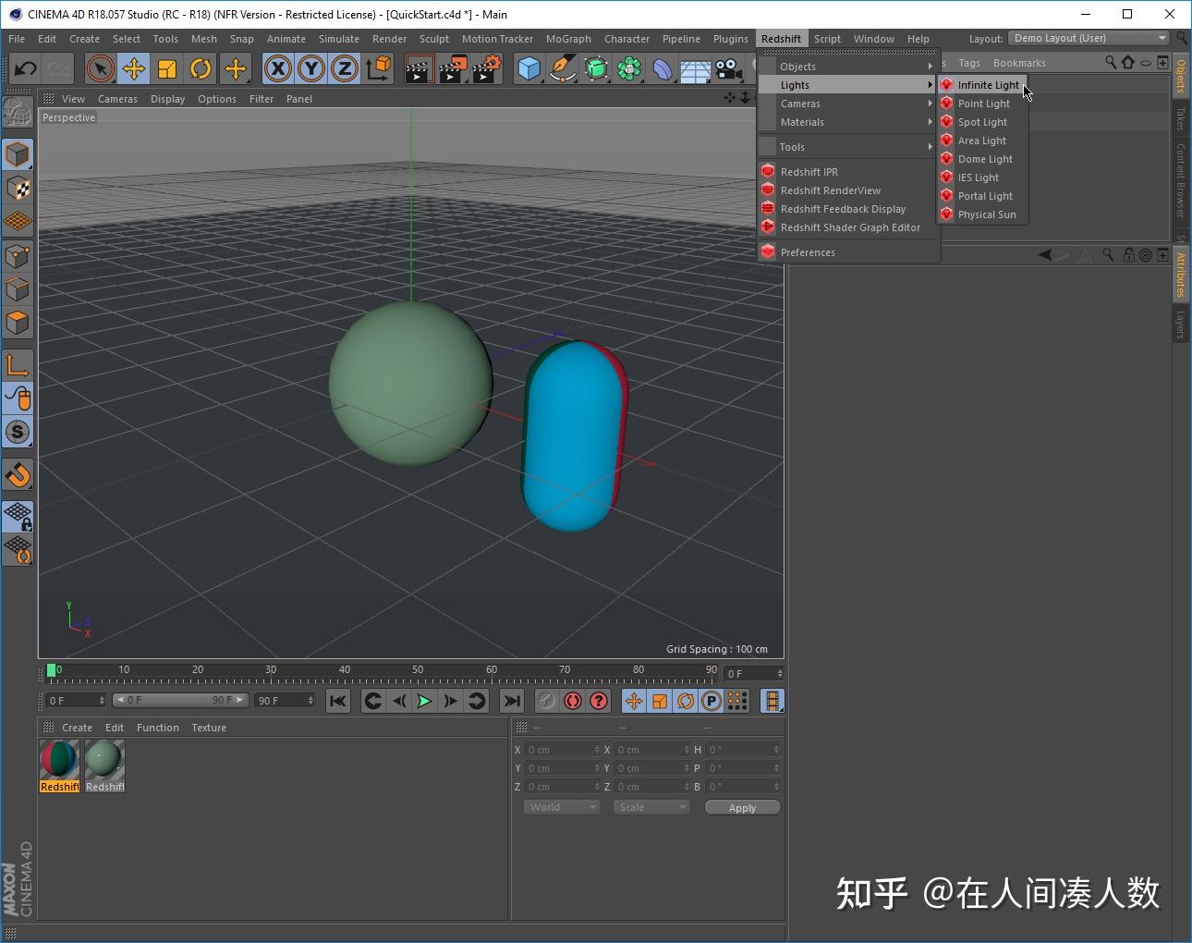The height and width of the screenshot is (943, 1192).
Task: Select the Scale tool
Action: point(167,68)
